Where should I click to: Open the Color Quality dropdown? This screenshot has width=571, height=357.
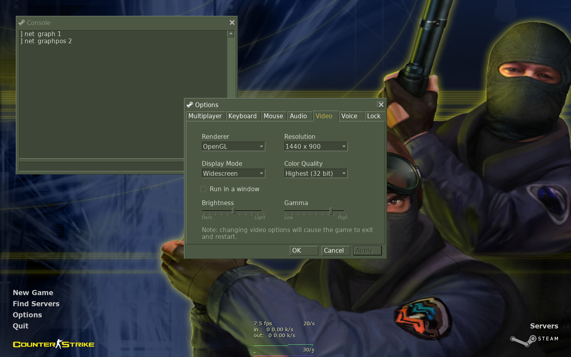[316, 173]
